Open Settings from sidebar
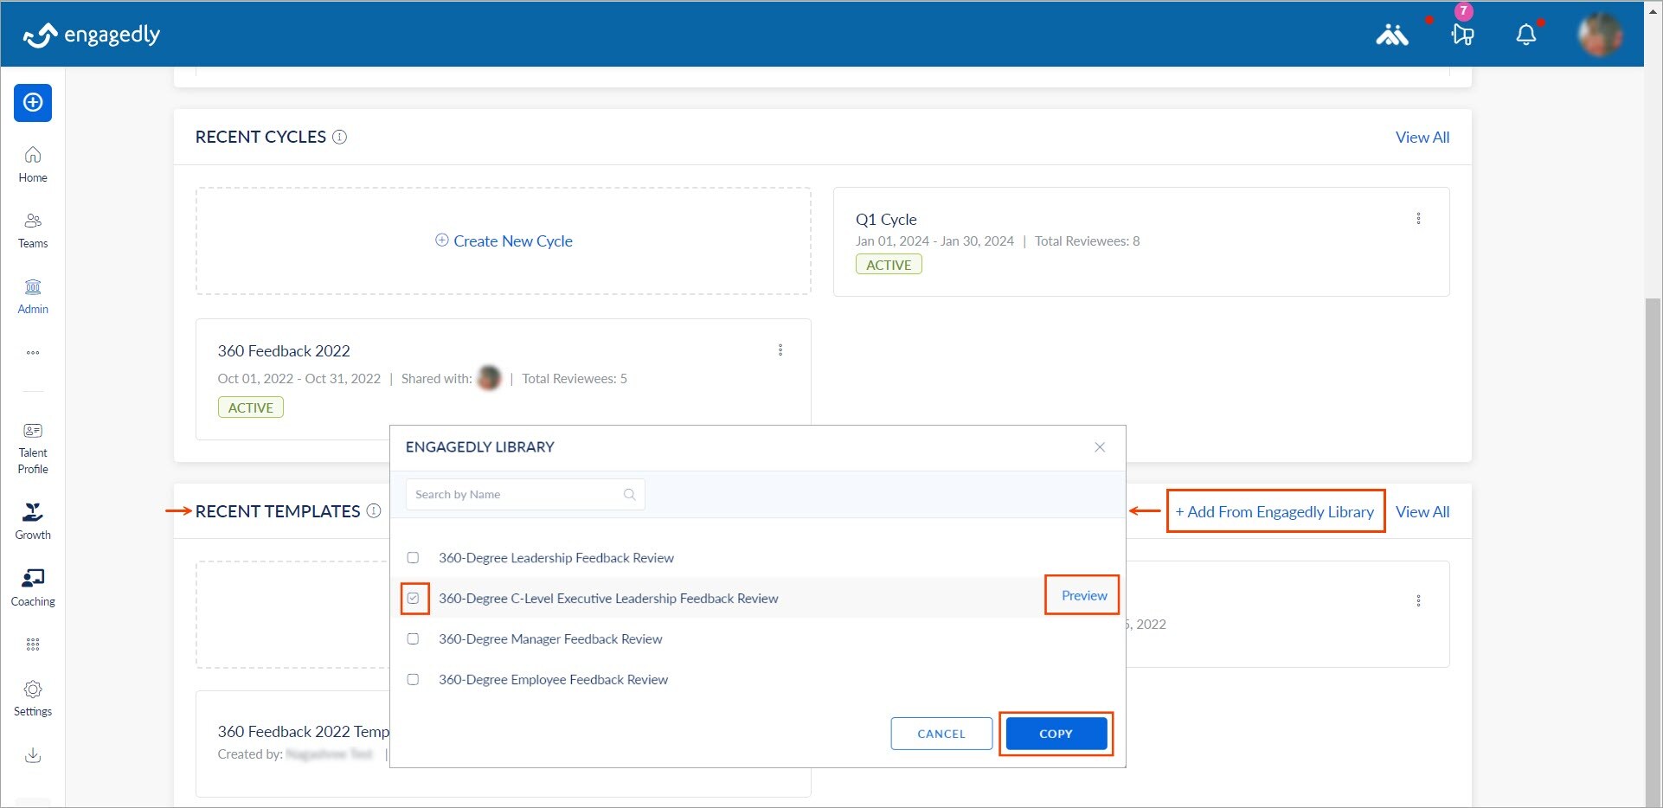1663x808 pixels. [x=33, y=699]
